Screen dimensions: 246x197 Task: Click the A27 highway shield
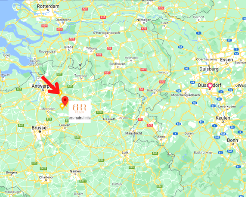pos(85,9)
